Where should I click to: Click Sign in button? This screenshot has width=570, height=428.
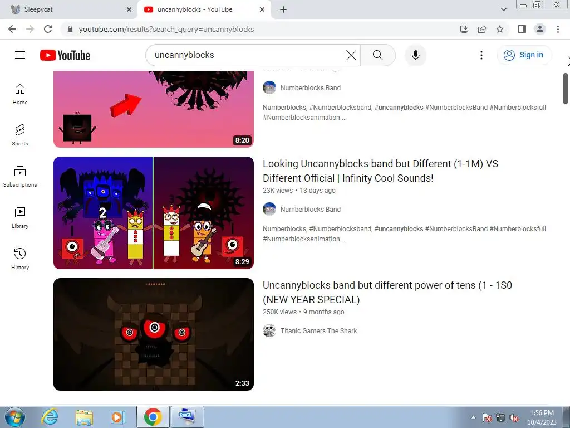[x=524, y=55]
